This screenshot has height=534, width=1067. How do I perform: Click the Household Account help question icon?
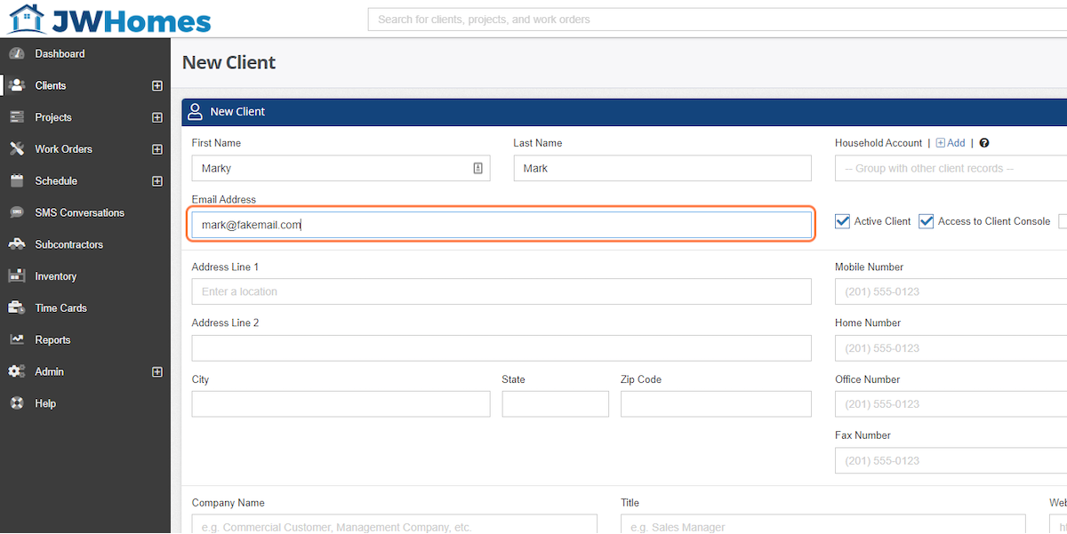[984, 143]
